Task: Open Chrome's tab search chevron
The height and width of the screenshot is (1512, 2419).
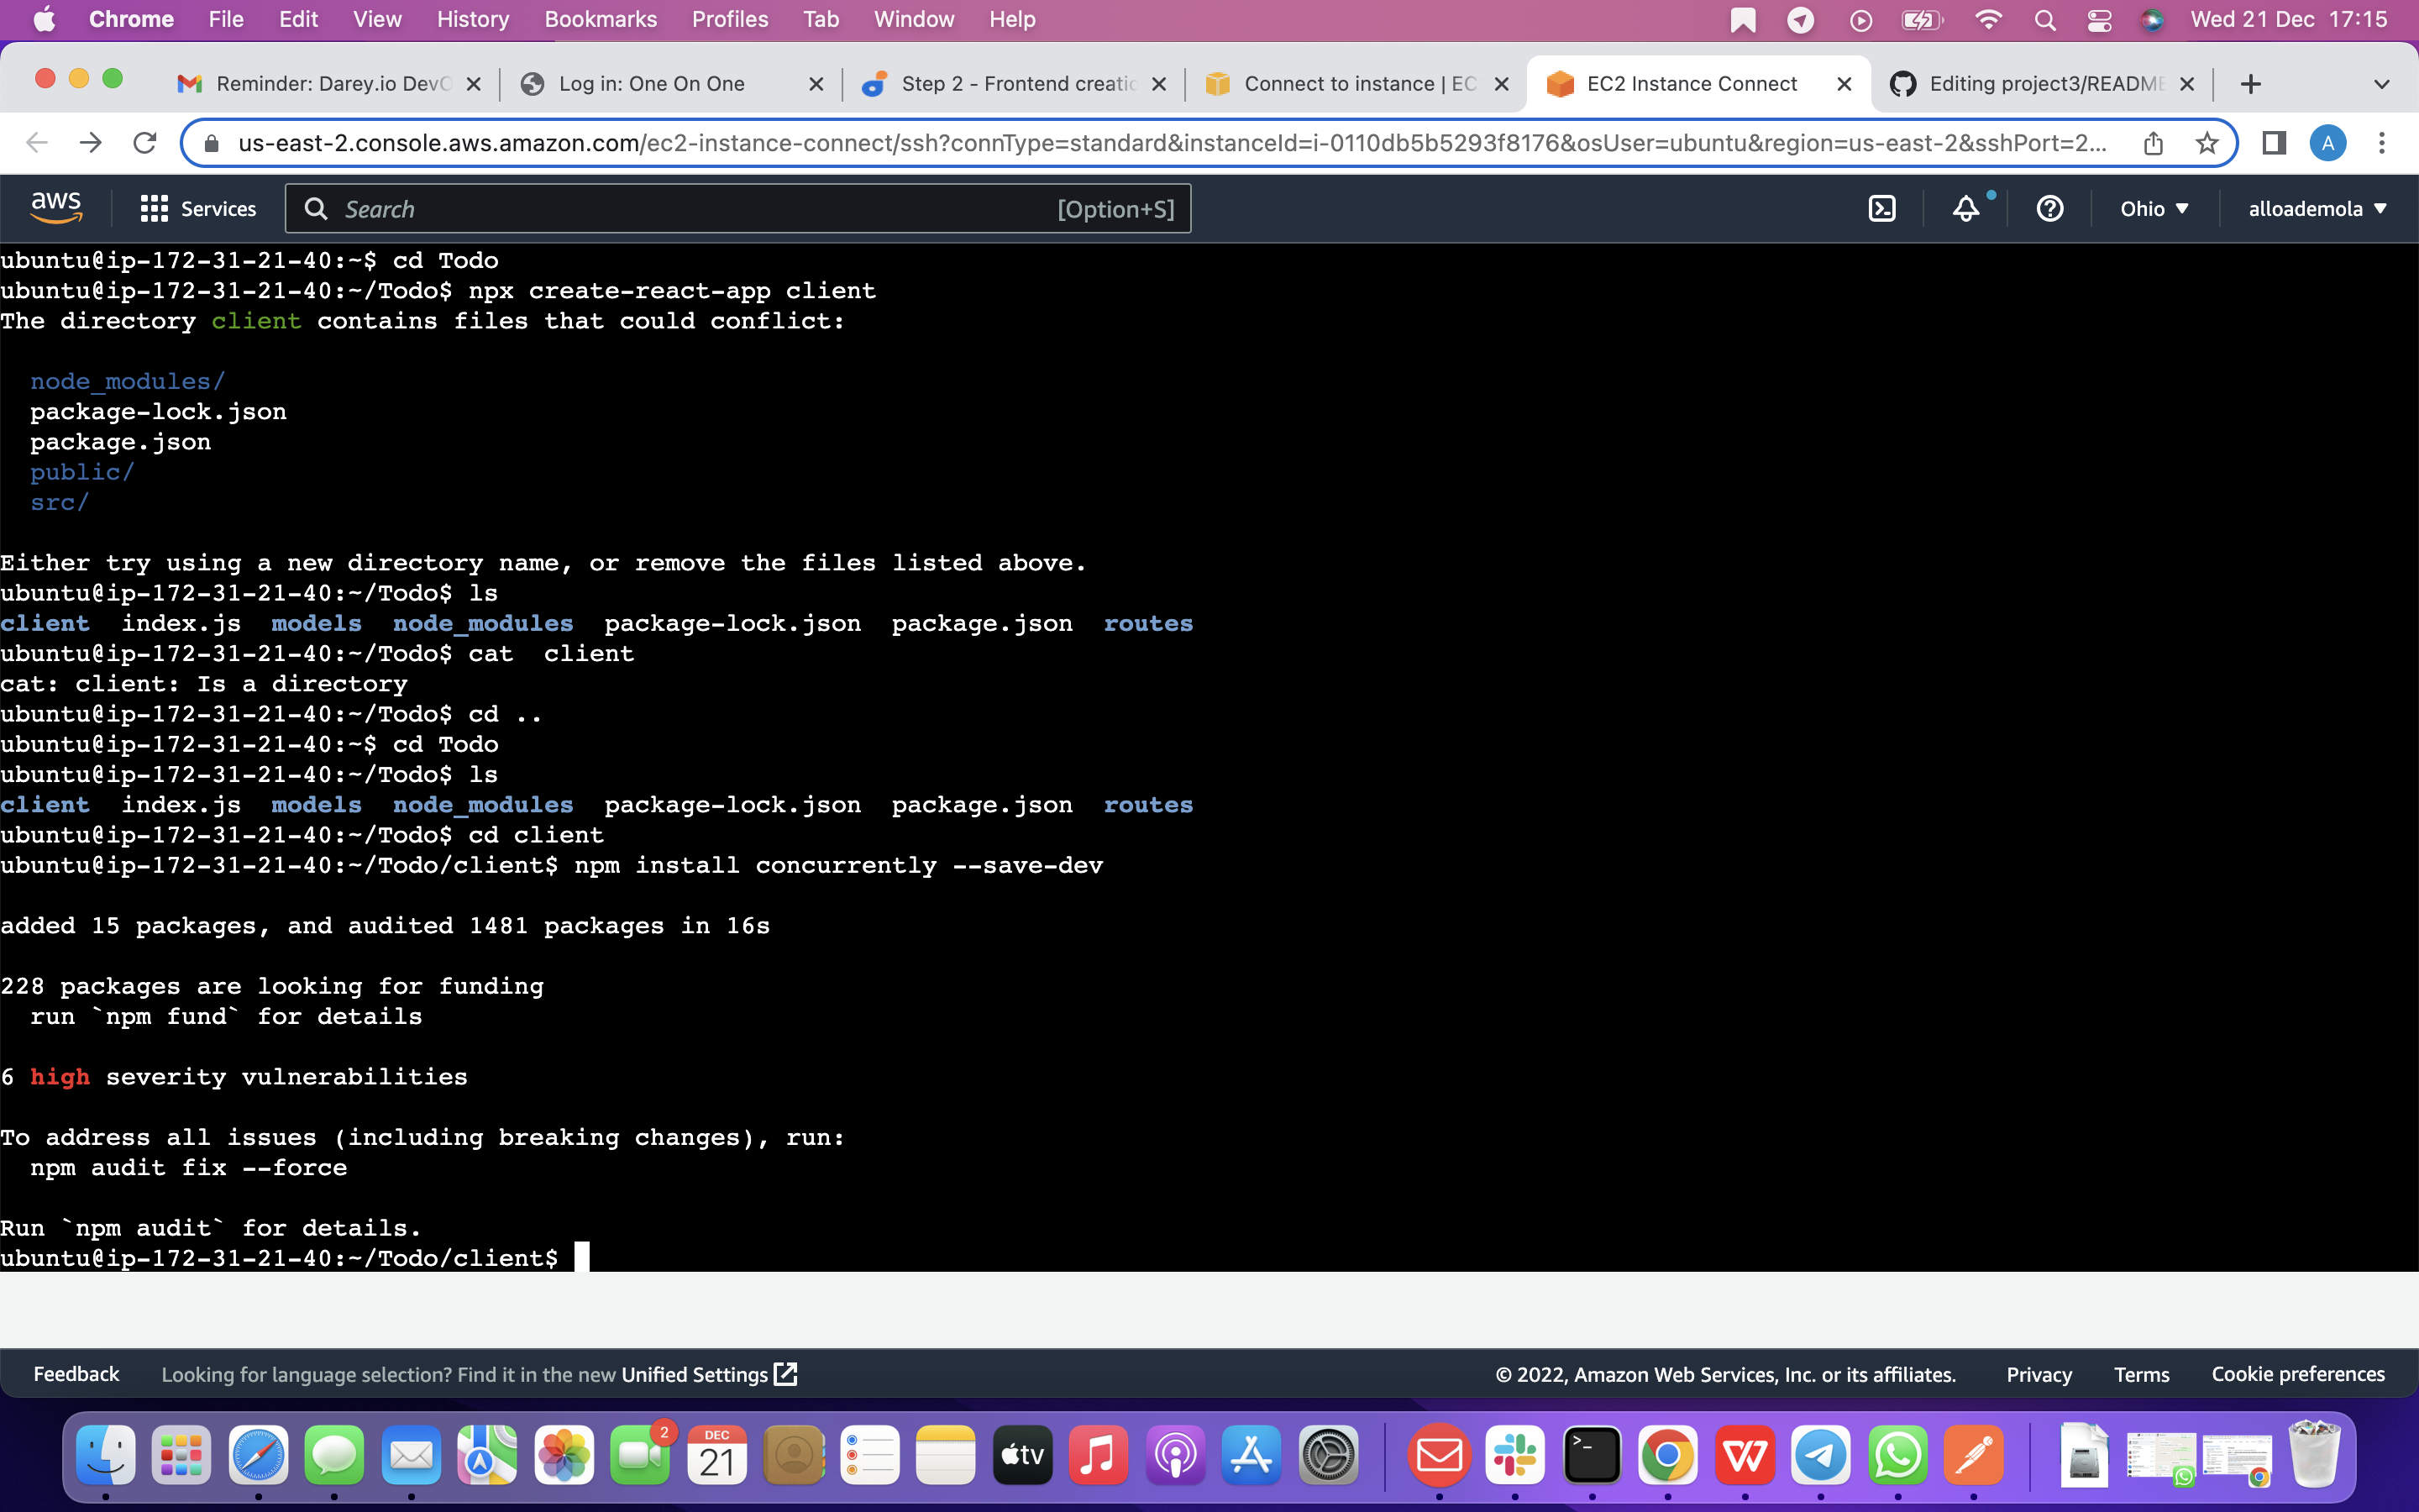Action: 2382,83
